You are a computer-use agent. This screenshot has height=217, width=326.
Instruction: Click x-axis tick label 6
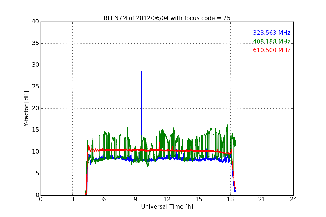click(104, 199)
